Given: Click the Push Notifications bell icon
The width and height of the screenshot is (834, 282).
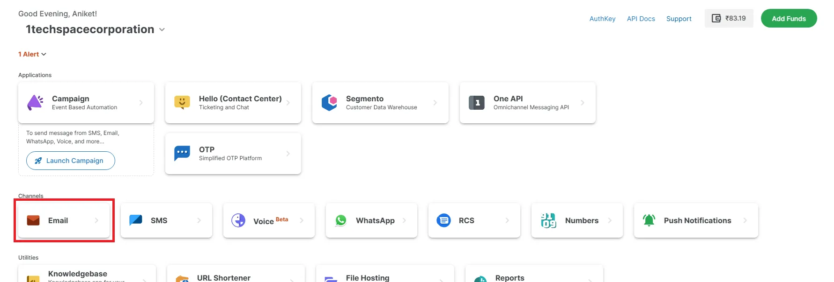Looking at the screenshot, I should click(649, 220).
